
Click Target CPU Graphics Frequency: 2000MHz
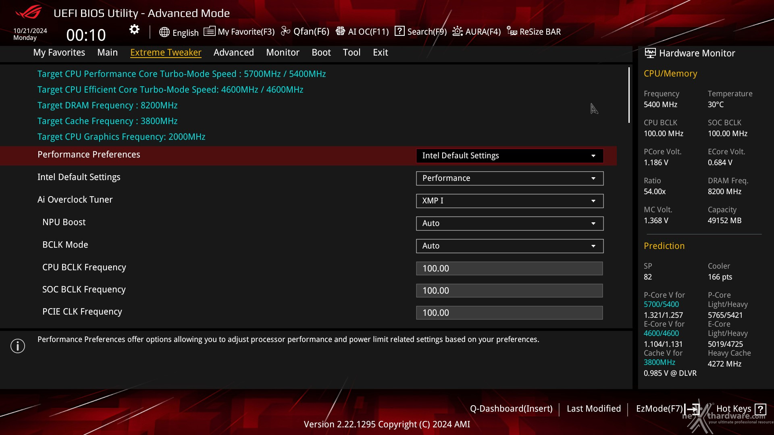coord(121,137)
